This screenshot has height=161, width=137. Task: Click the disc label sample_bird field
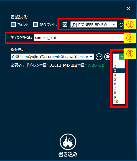click(79, 38)
